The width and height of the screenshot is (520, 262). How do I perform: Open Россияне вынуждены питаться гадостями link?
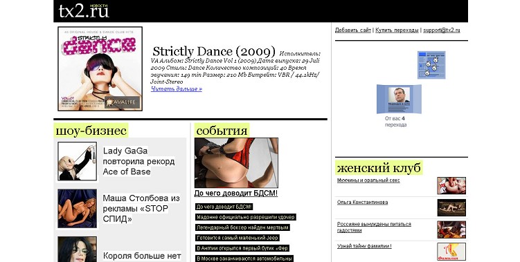tap(374, 227)
